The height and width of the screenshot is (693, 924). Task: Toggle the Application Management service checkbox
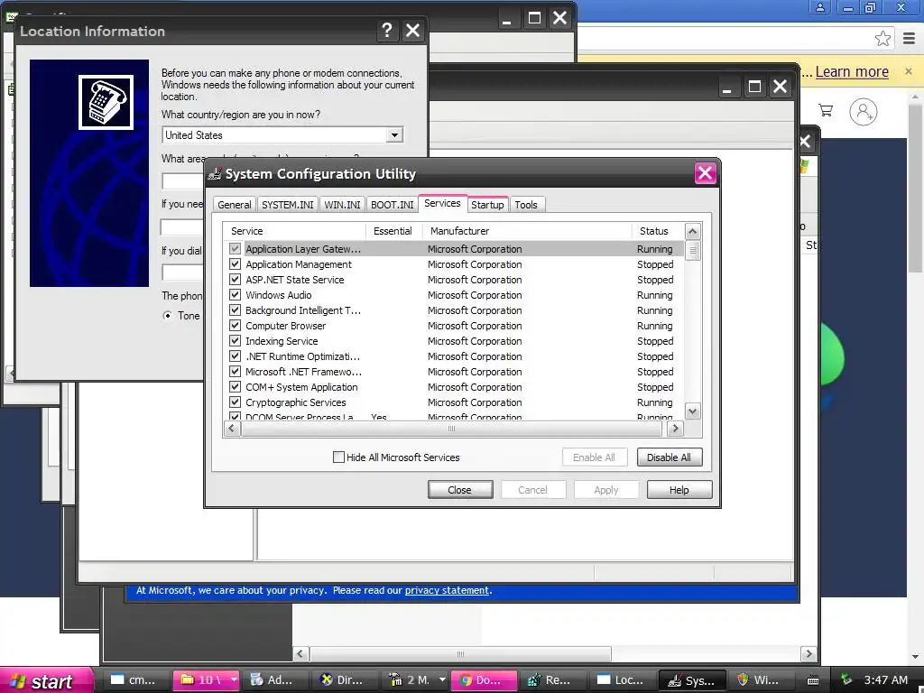[x=235, y=264]
